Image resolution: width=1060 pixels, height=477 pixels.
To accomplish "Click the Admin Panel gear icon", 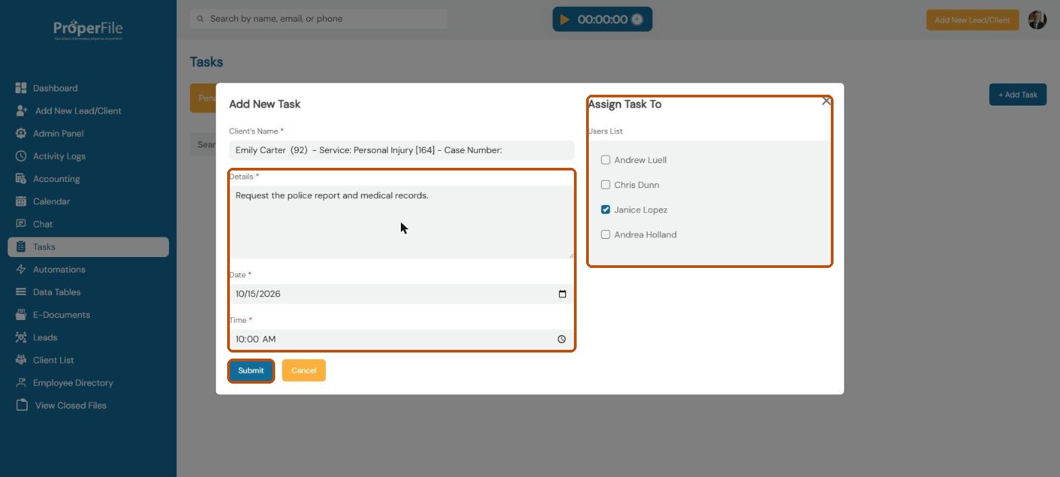I will coord(21,133).
